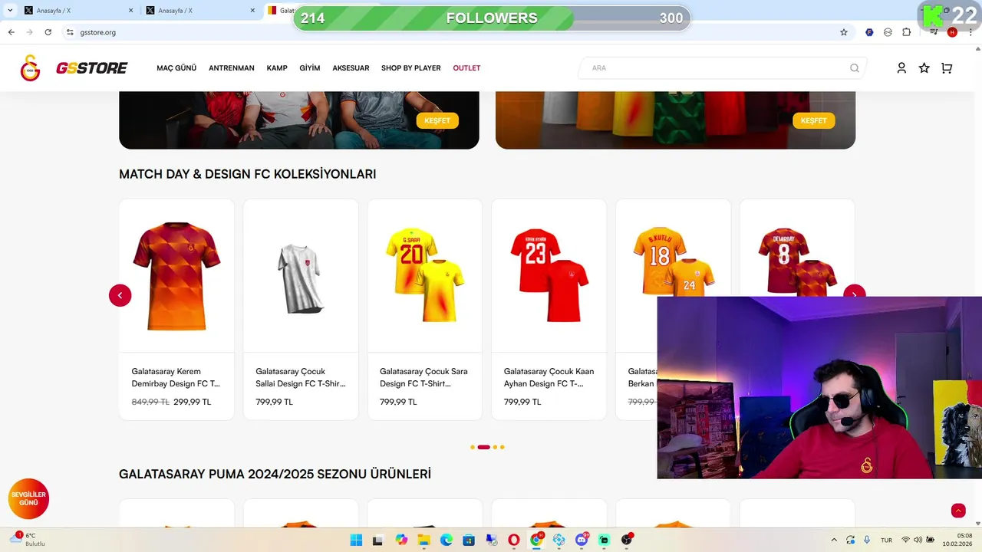The width and height of the screenshot is (982, 552).
Task: Switch TUR keyboard language indicator
Action: (886, 540)
